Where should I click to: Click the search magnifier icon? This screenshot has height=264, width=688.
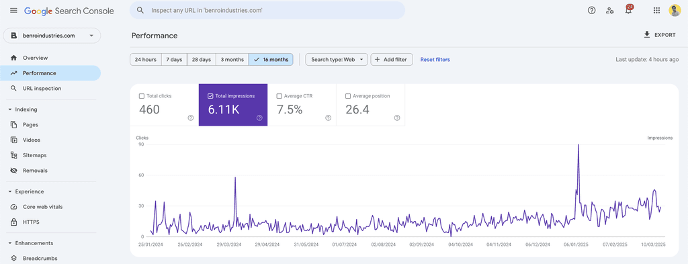tap(140, 10)
